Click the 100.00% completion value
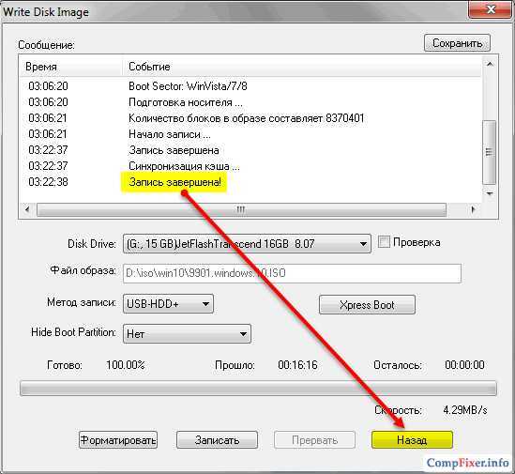 pos(126,365)
